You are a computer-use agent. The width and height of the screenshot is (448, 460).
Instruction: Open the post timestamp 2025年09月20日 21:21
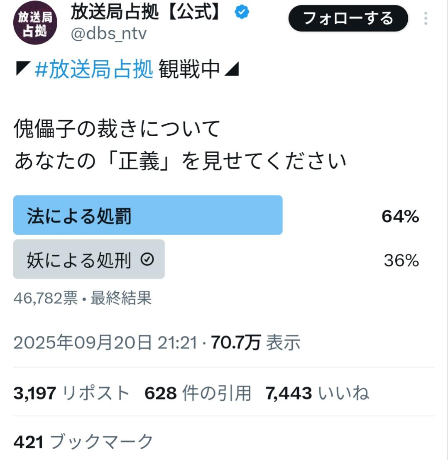[x=105, y=343]
